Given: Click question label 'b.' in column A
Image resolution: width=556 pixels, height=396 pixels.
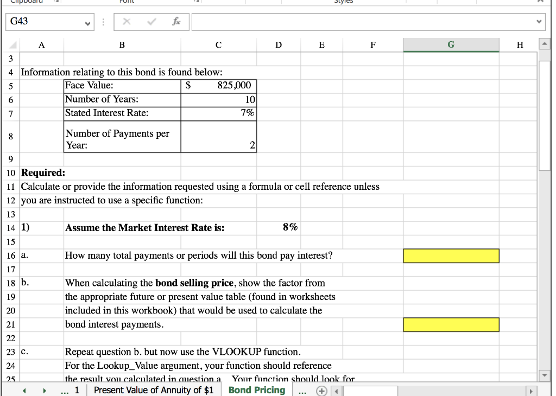Looking at the screenshot, I should (25, 283).
